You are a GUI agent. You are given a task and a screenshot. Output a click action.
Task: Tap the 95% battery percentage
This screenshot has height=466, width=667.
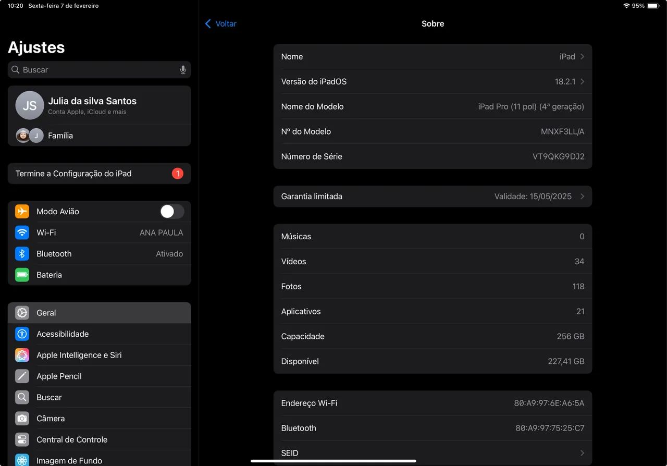pos(638,6)
